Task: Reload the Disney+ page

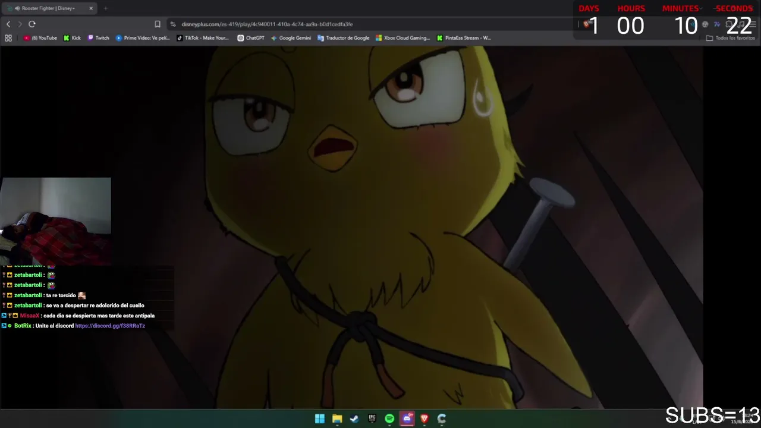Action: tap(32, 24)
